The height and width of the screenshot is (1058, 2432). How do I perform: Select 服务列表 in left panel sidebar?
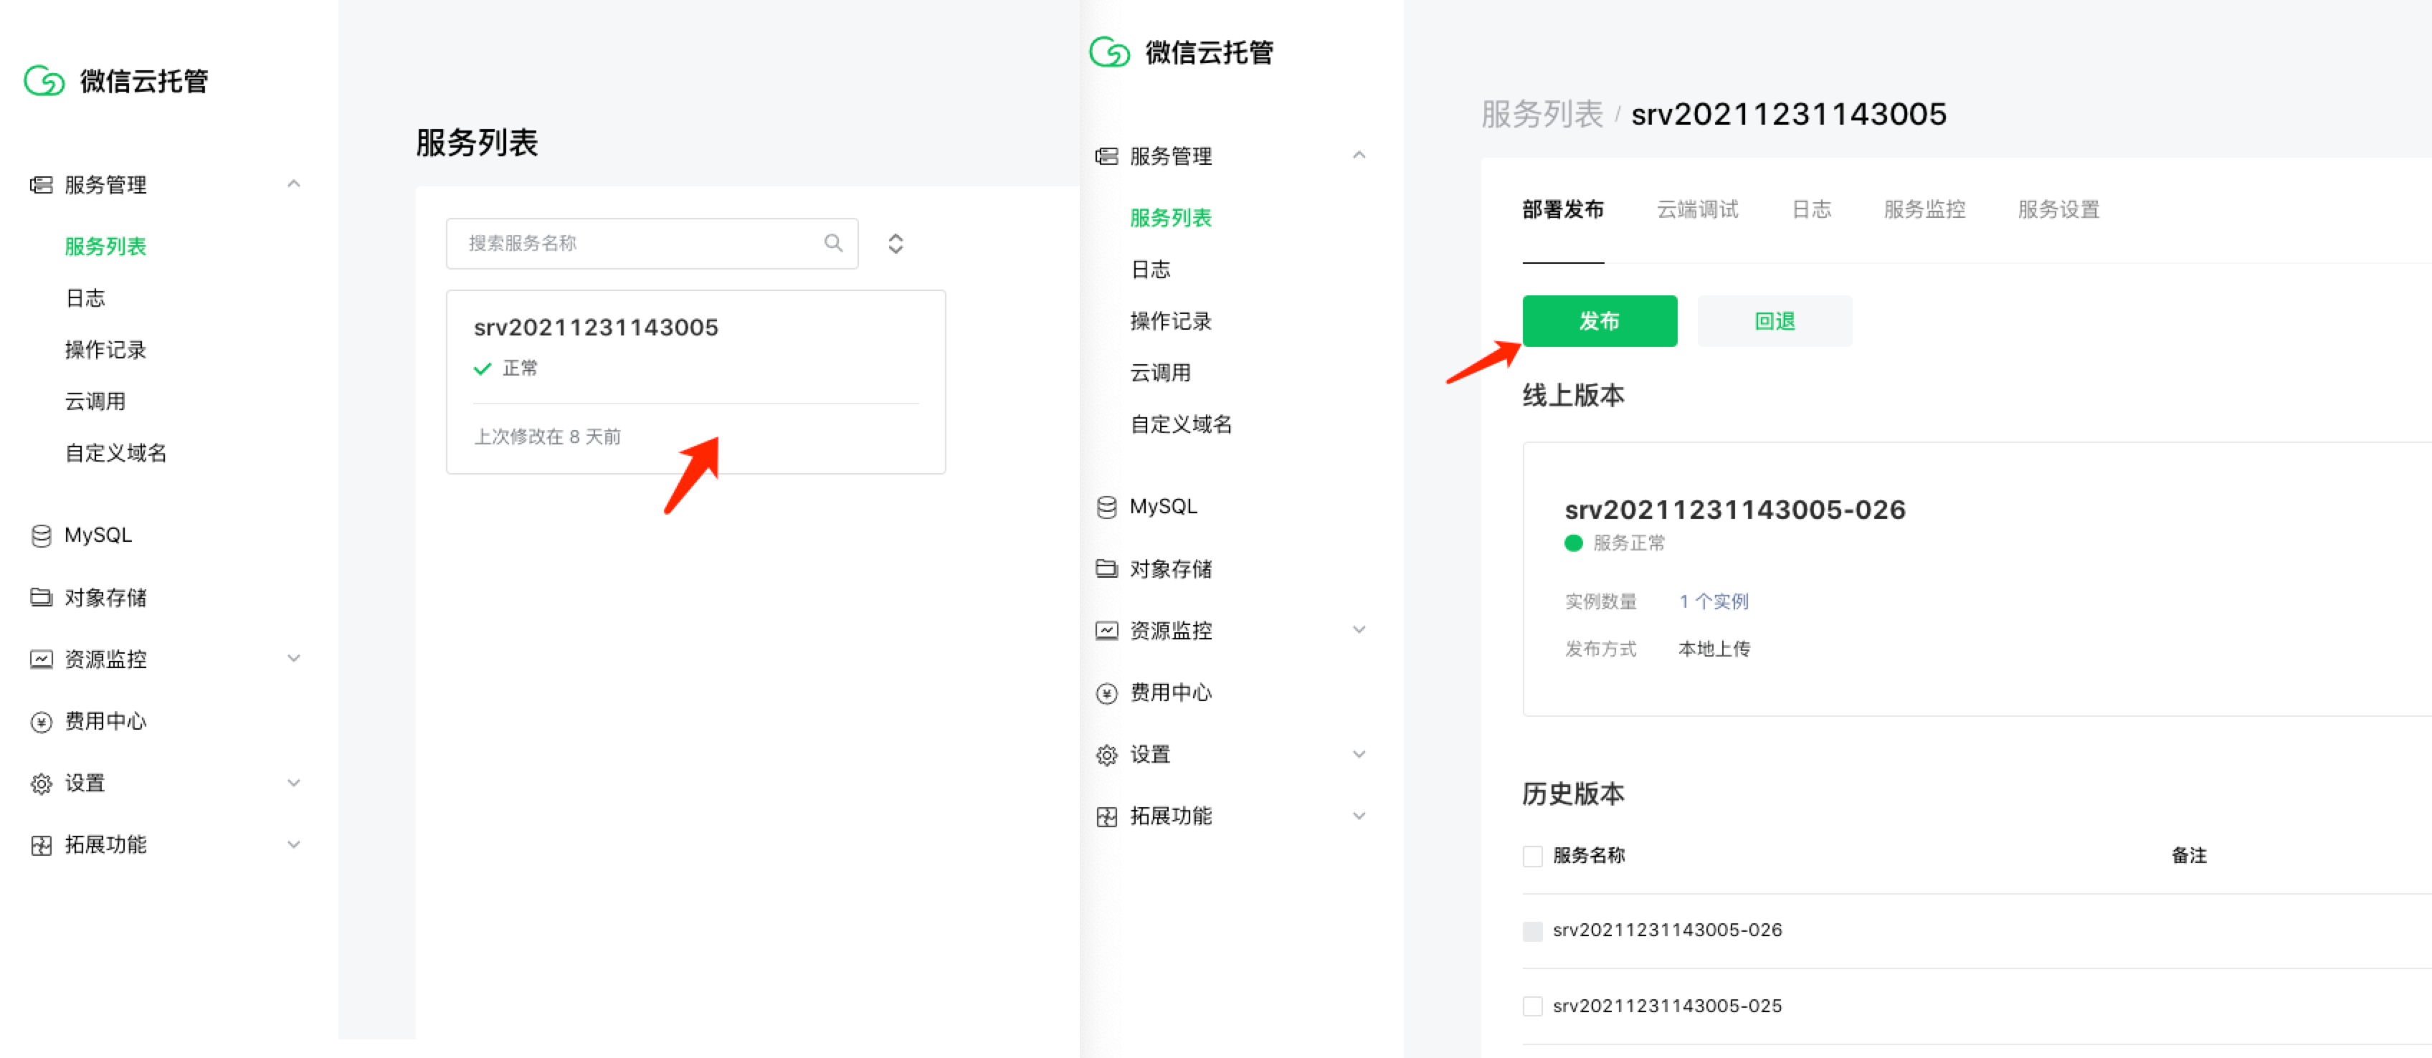pos(105,247)
